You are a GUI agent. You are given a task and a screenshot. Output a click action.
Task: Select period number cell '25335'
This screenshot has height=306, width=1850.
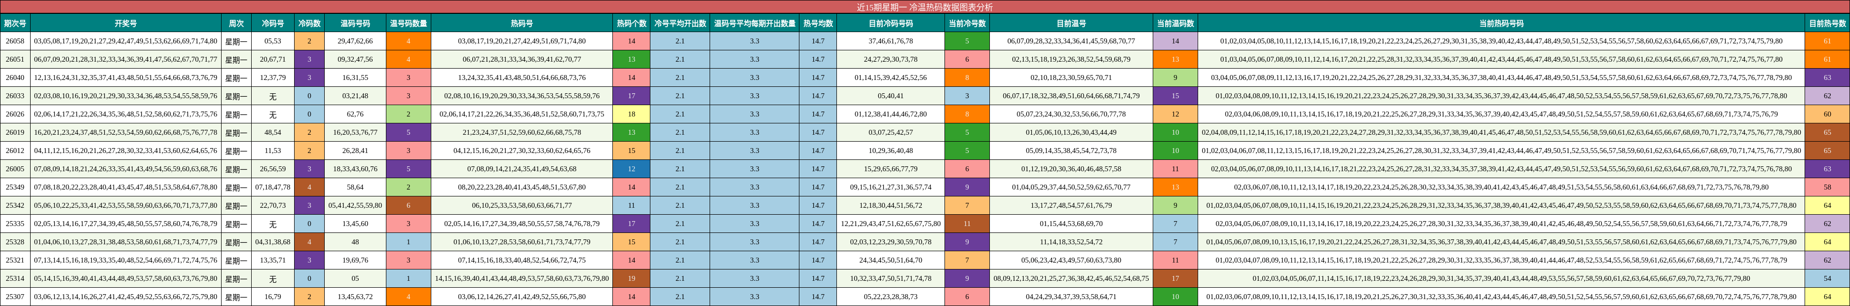15,224
